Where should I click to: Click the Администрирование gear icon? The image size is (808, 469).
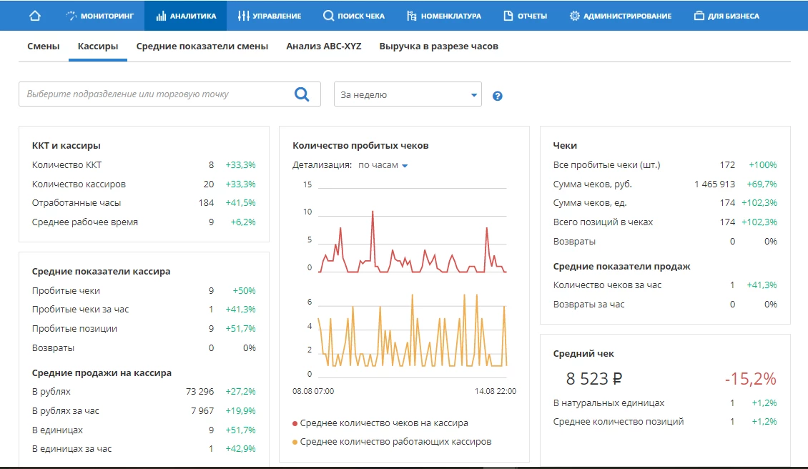click(574, 16)
